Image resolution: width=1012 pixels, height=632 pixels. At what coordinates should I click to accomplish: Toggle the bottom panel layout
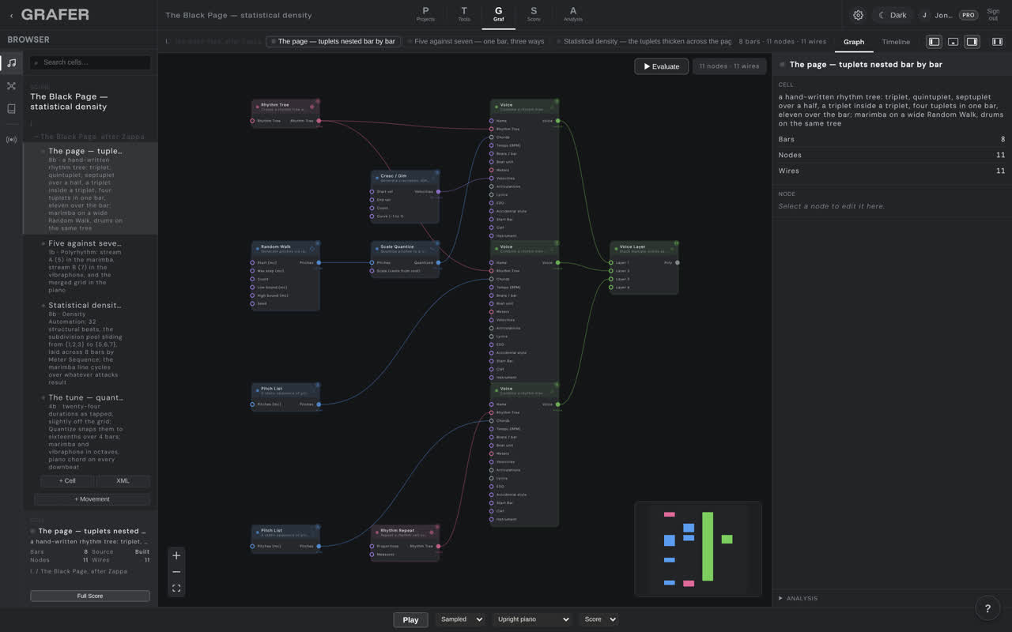click(x=953, y=42)
